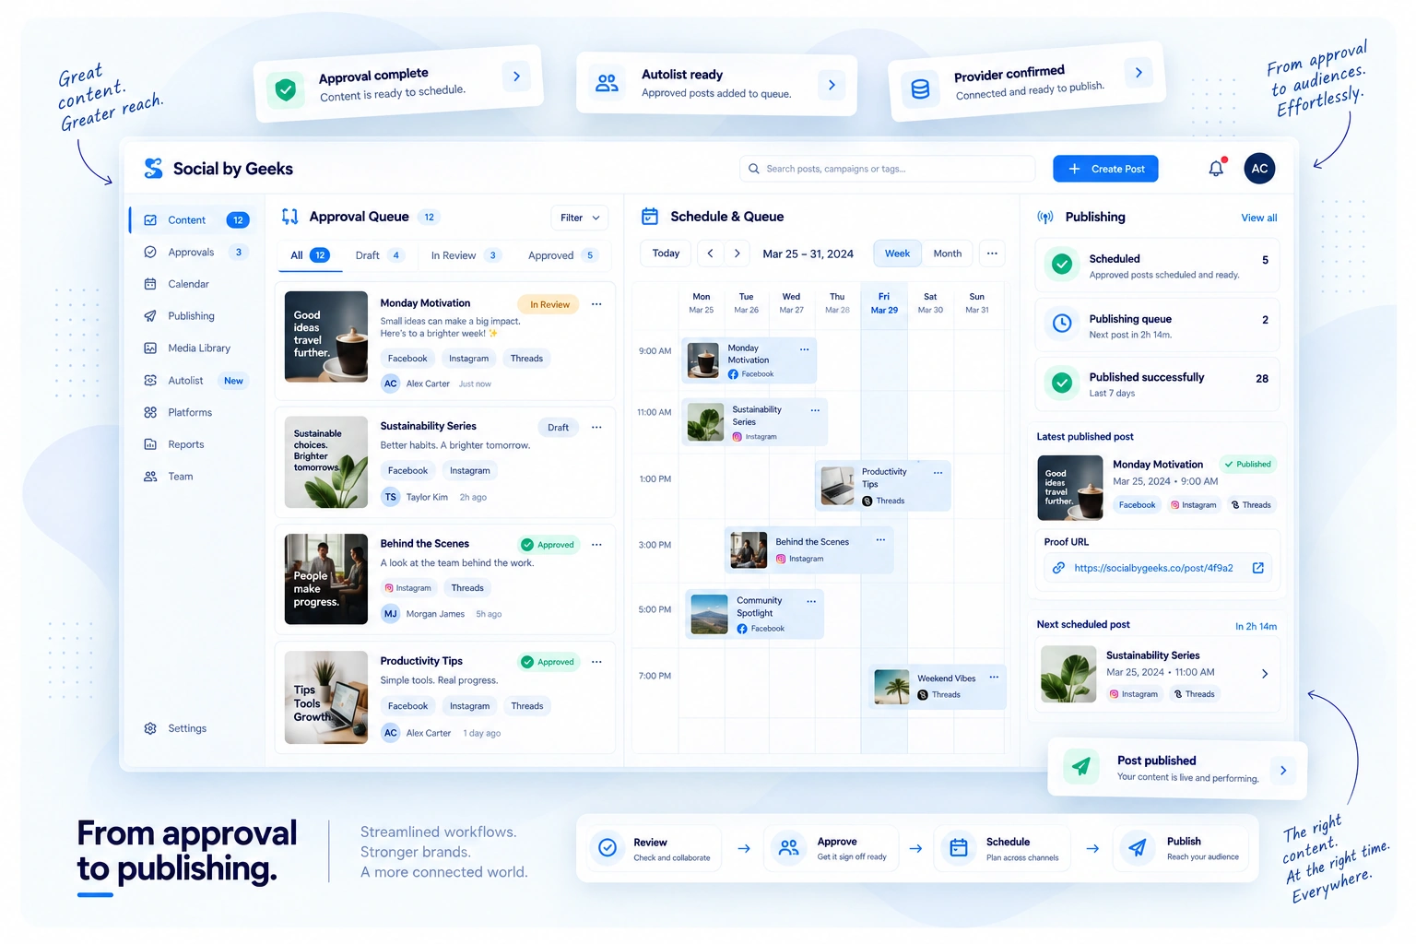Select the In Review tab

tap(466, 255)
